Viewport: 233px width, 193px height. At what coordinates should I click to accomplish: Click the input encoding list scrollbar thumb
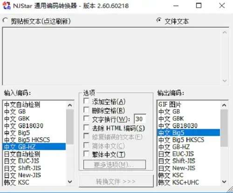(x=70, y=127)
